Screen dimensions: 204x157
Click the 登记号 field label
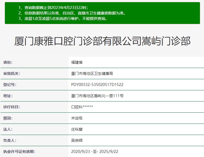pos(10,85)
